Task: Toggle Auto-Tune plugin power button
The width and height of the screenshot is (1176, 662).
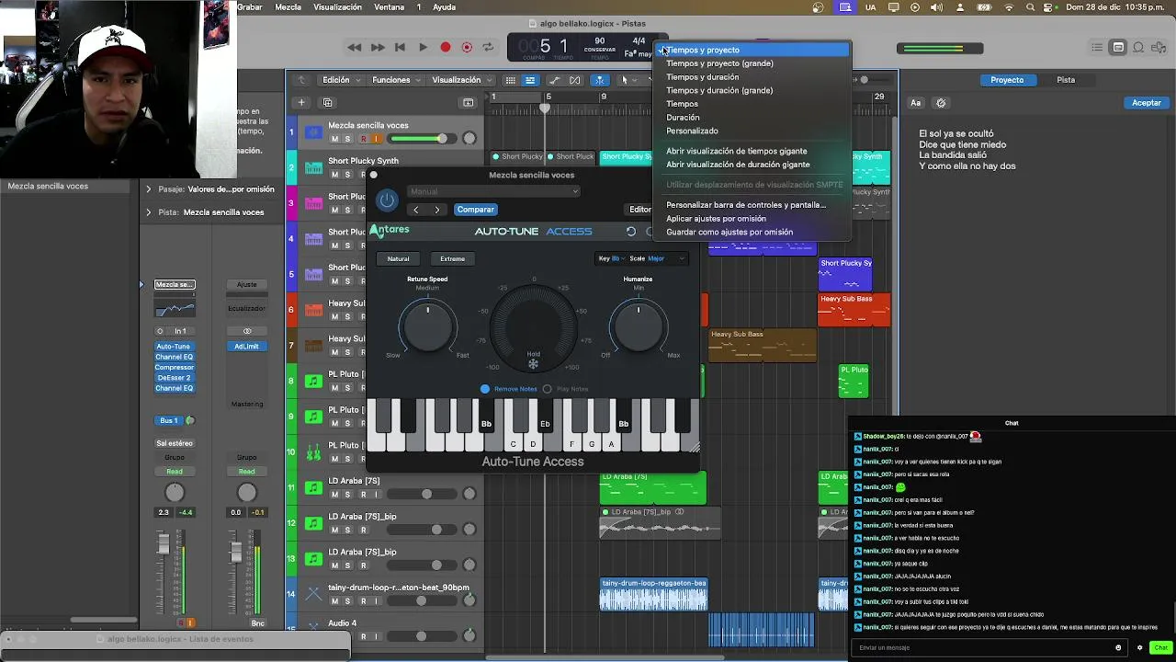Action: 387,200
